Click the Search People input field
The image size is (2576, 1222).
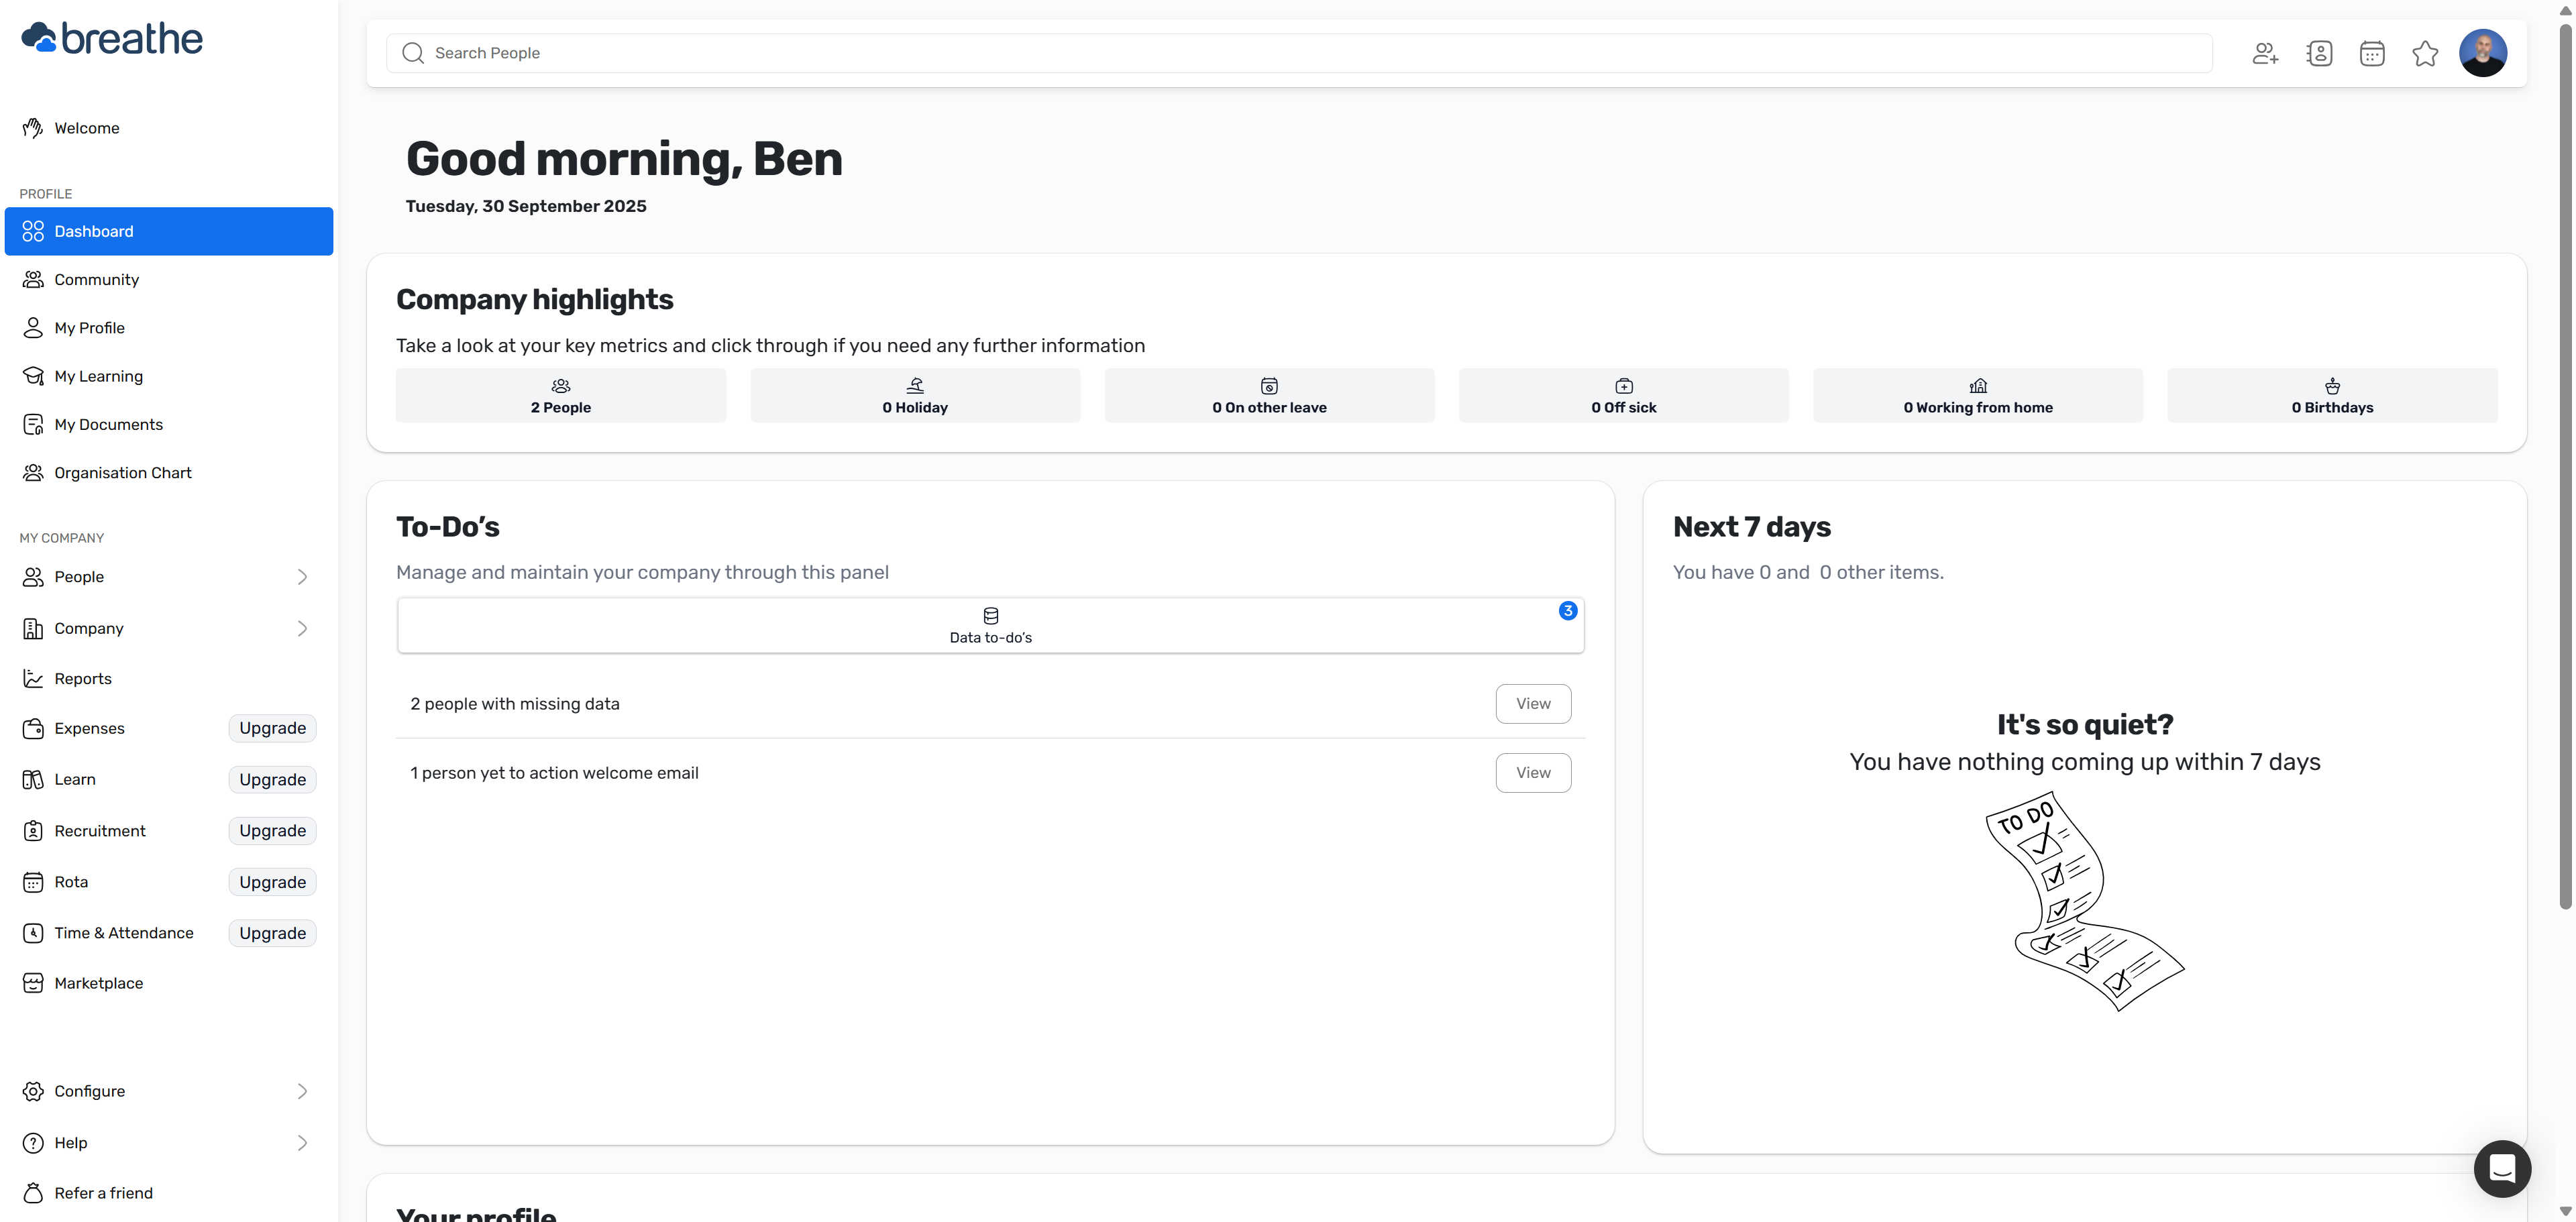pyautogui.click(x=1300, y=53)
